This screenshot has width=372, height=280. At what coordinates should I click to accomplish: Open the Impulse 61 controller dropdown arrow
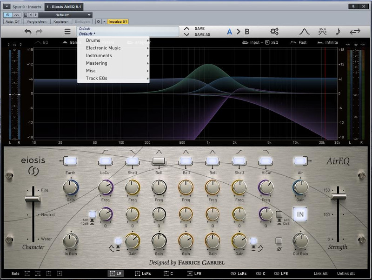click(104, 21)
